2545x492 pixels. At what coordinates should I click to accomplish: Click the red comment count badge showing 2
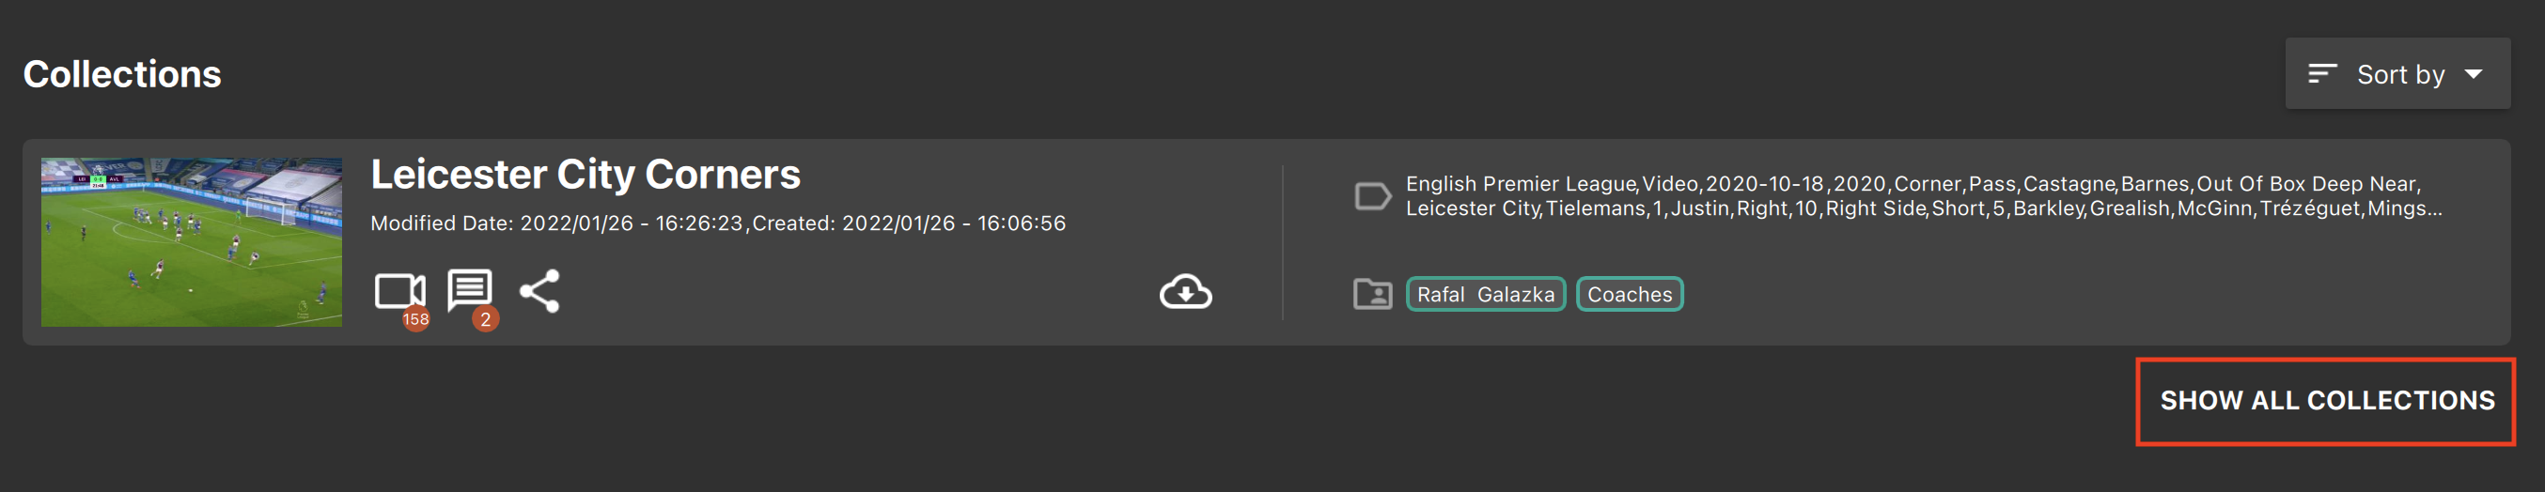tap(485, 319)
